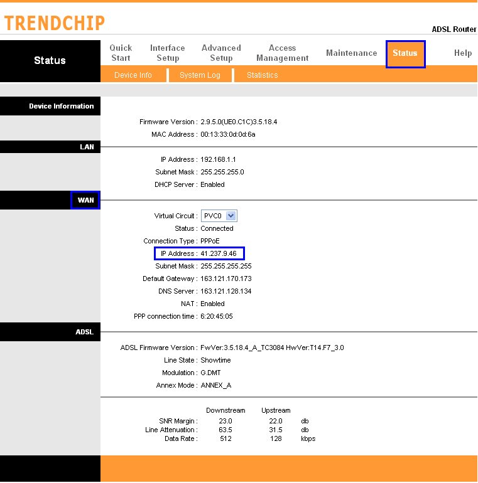Screen dimensions: 478x483
Task: Click the DNS Server address 163.121.128.134
Action: (x=226, y=291)
